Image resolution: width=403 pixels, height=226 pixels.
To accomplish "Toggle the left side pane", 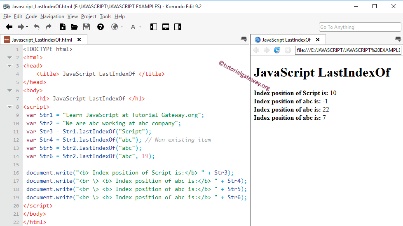I will coord(154,27).
